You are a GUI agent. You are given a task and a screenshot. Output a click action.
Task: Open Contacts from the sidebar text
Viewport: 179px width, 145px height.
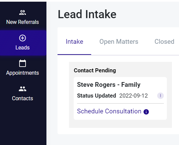point(23,99)
